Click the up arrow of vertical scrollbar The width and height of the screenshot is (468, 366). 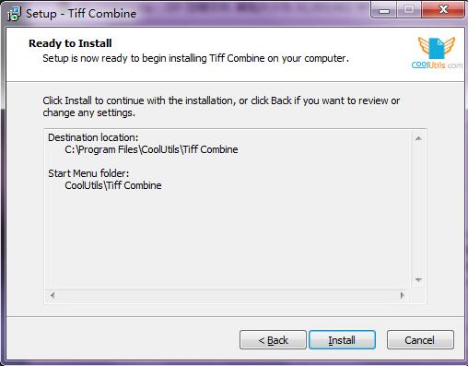pos(418,138)
